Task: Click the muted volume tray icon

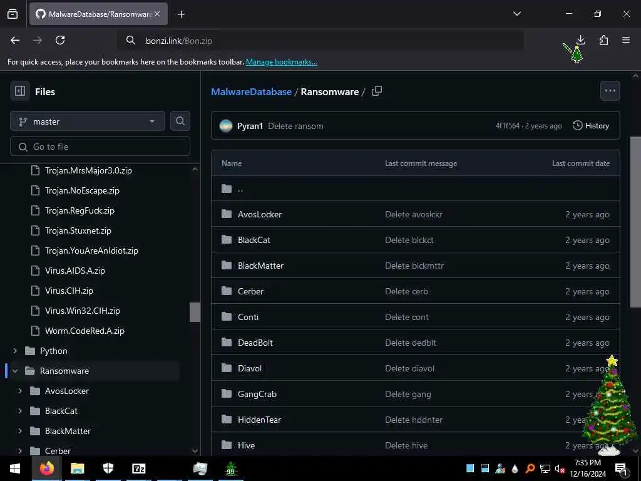Action: (x=559, y=468)
